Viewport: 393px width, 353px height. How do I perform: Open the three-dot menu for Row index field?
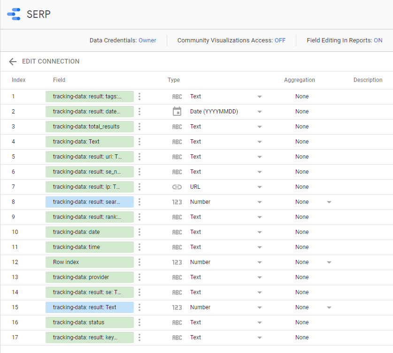(x=139, y=262)
